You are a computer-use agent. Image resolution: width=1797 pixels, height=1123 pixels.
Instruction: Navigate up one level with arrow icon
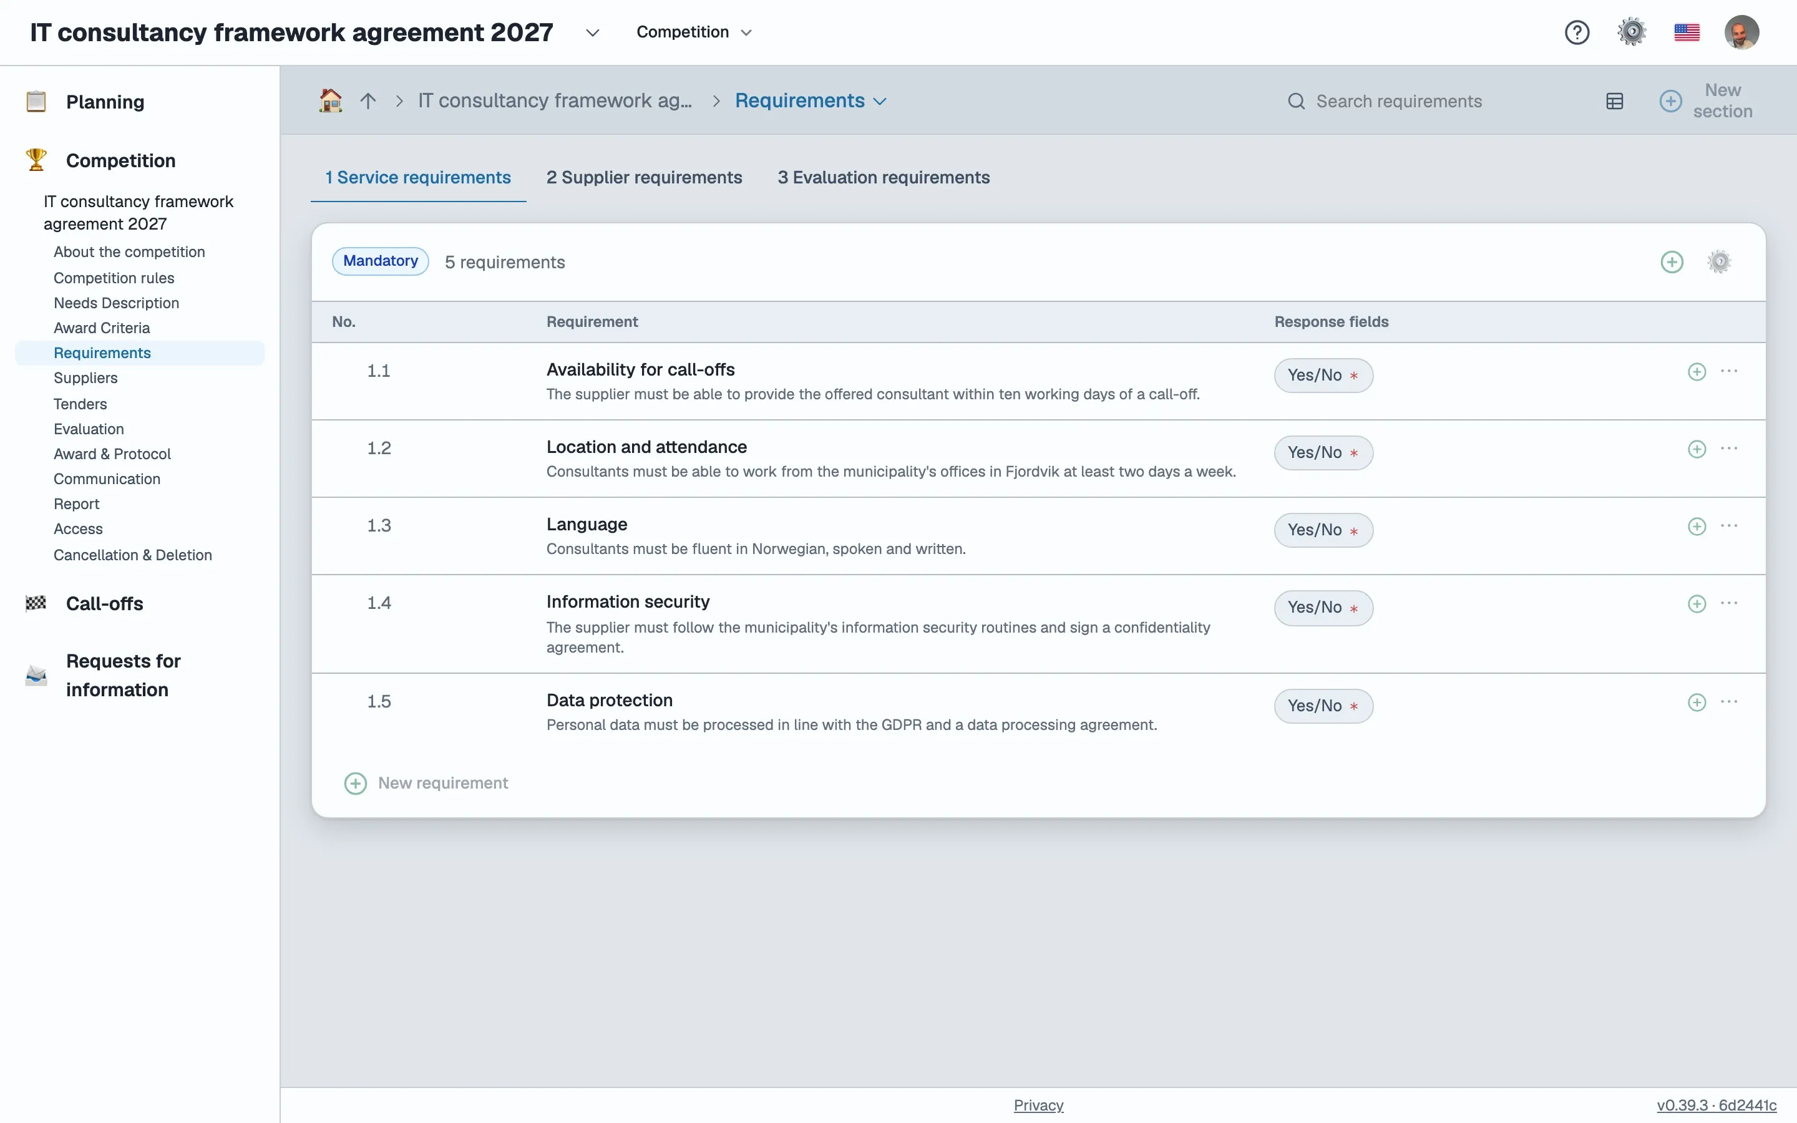pyautogui.click(x=368, y=100)
